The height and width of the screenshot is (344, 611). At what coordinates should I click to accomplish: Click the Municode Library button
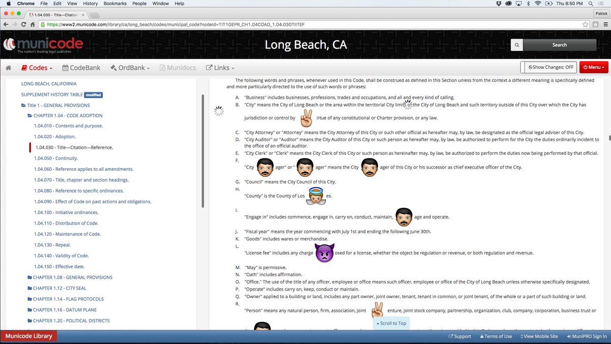coord(29,336)
